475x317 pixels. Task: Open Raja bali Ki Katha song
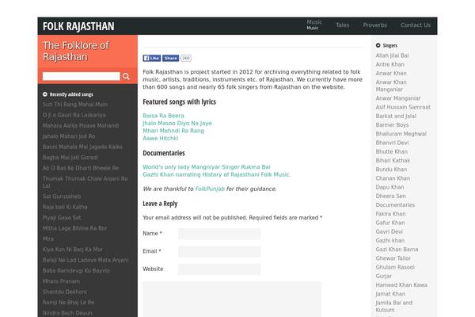click(65, 207)
